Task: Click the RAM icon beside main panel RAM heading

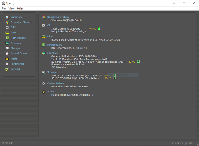Action: (44, 36)
